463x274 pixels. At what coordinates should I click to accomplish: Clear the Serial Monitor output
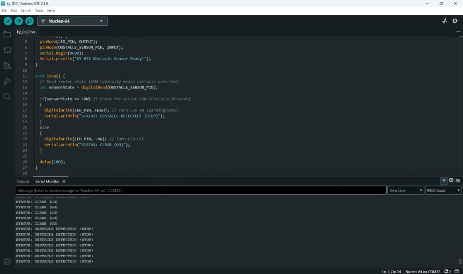tap(458, 181)
